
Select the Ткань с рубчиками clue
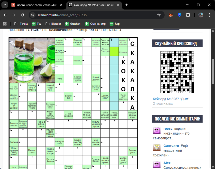tap(41, 124)
